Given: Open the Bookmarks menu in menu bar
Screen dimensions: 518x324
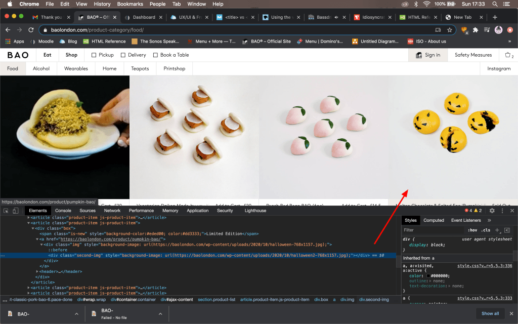Looking at the screenshot, I should pyautogui.click(x=130, y=4).
